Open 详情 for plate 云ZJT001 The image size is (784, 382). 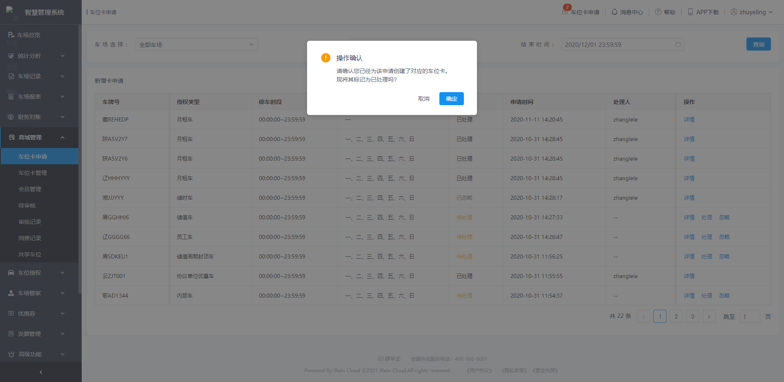point(689,276)
